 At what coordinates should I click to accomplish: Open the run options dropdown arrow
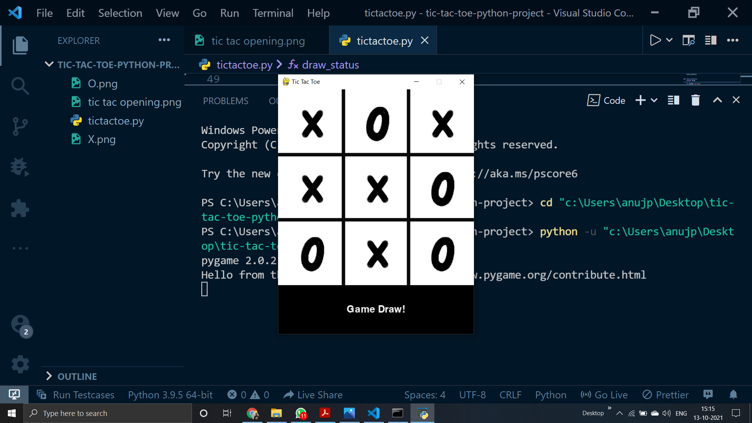[x=669, y=40]
